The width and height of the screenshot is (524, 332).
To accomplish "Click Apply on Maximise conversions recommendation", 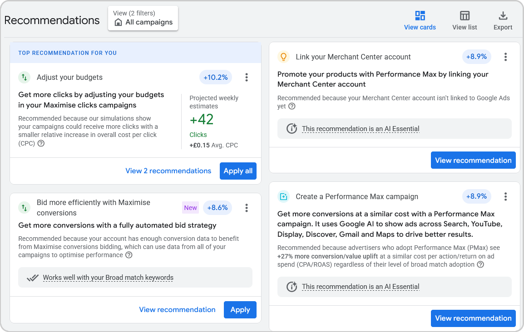I will coord(240,309).
